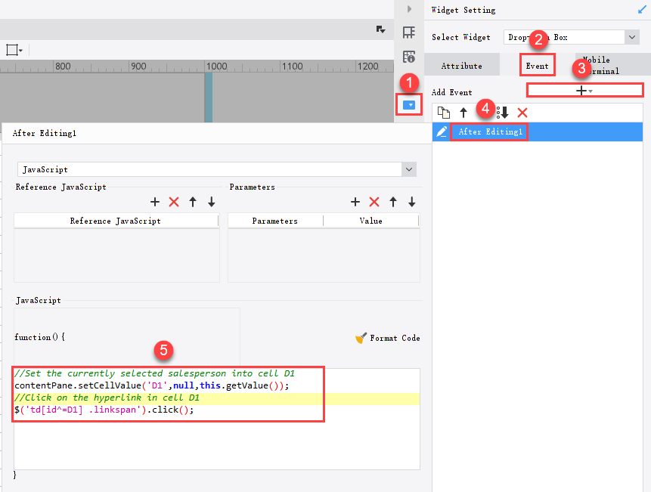Image resolution: width=651 pixels, height=492 pixels.
Task: Switch to the Attribute tab
Action: pyautogui.click(x=461, y=65)
